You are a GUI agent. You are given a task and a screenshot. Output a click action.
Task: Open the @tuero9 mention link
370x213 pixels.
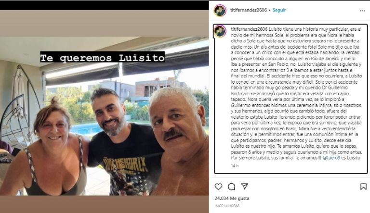pos(331,158)
